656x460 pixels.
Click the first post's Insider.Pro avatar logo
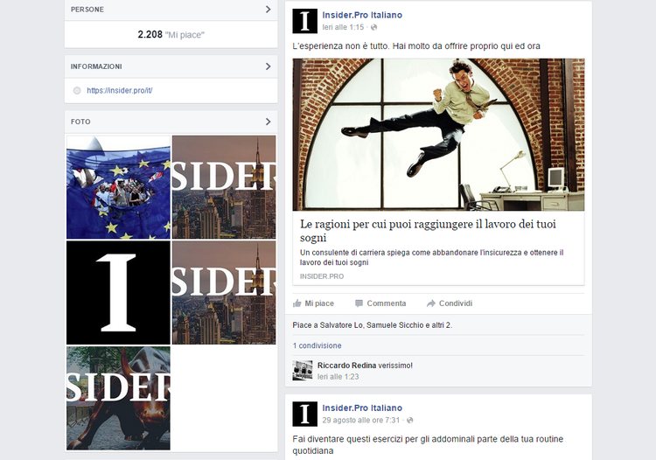coord(304,21)
